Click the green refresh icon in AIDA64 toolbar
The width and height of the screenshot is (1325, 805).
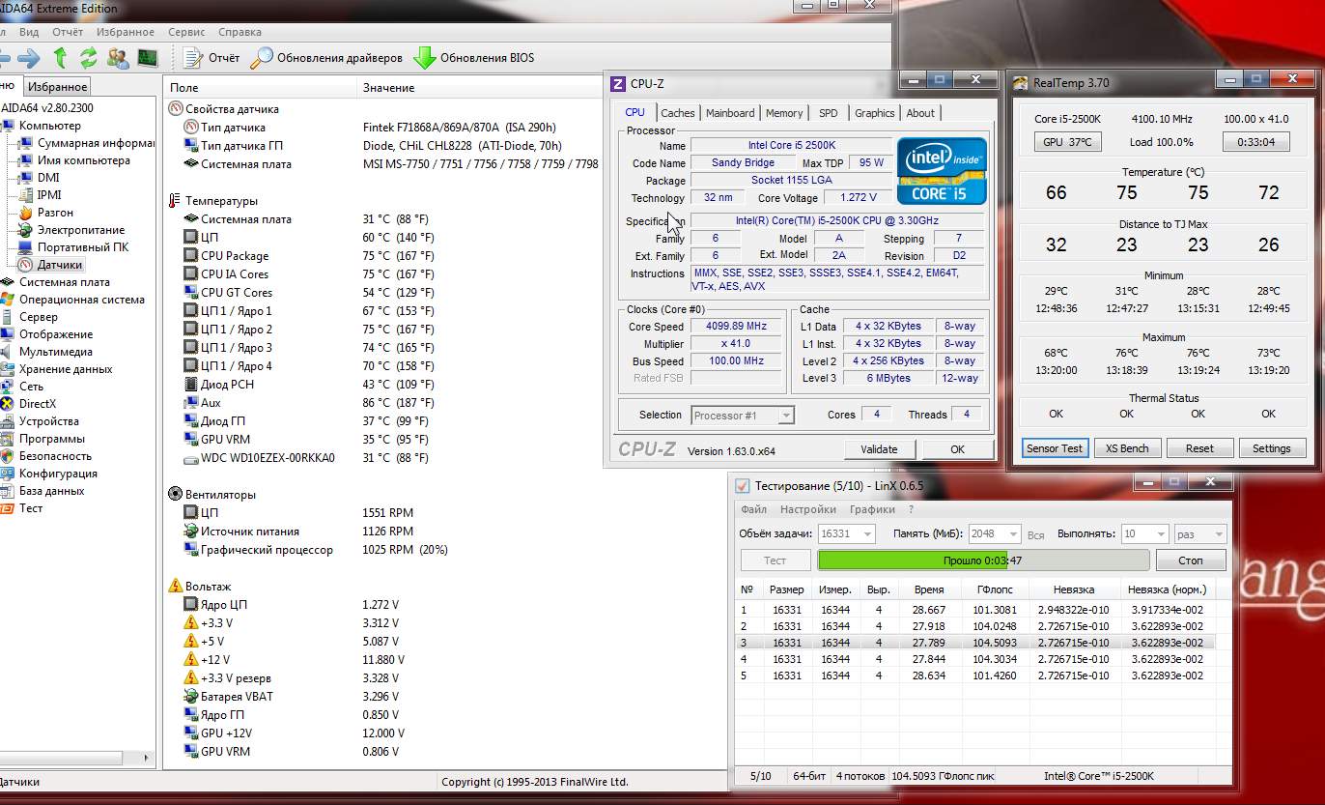[x=89, y=58]
